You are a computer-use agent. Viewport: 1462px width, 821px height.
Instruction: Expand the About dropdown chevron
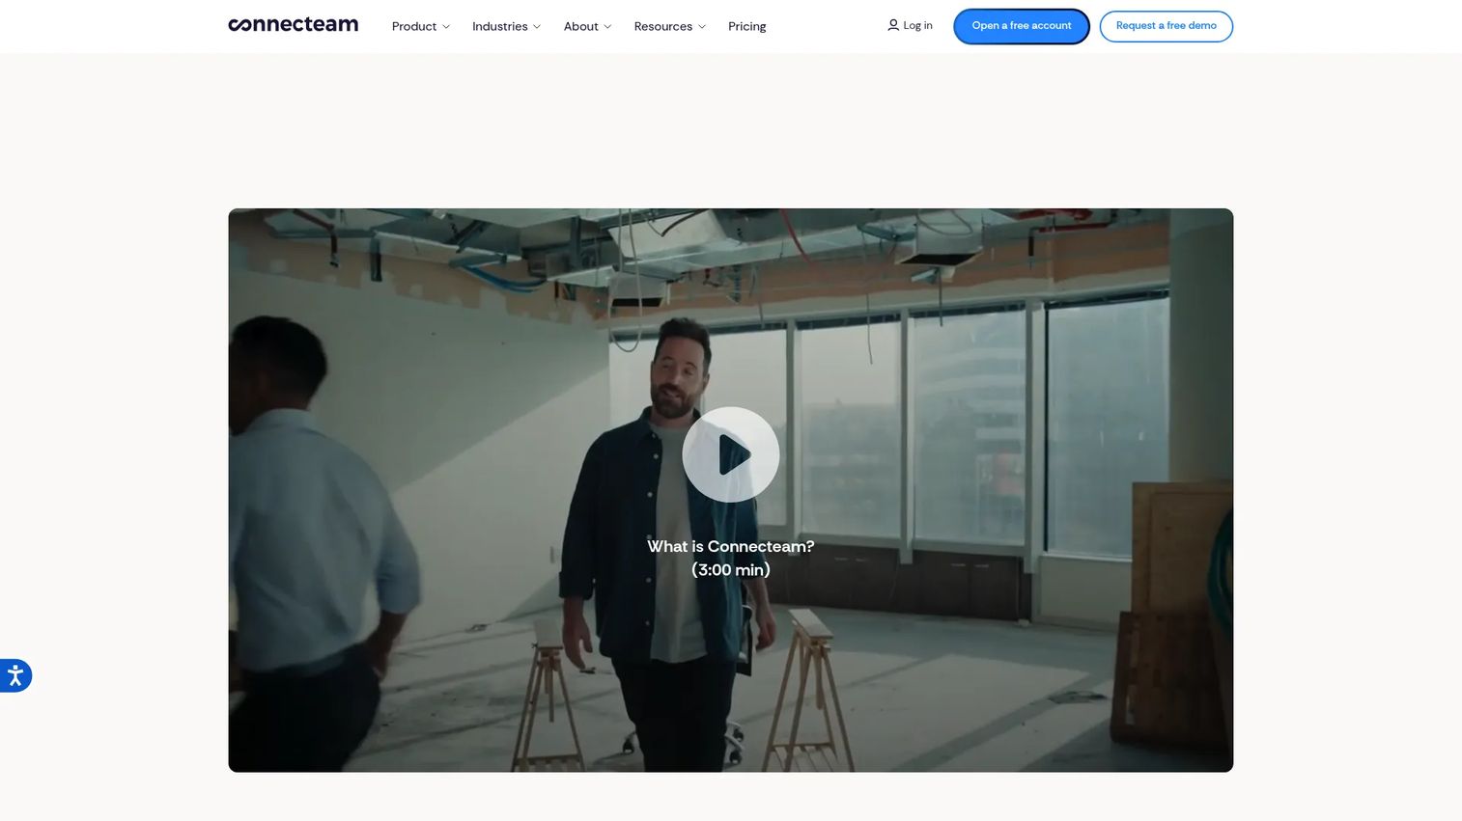[607, 27]
